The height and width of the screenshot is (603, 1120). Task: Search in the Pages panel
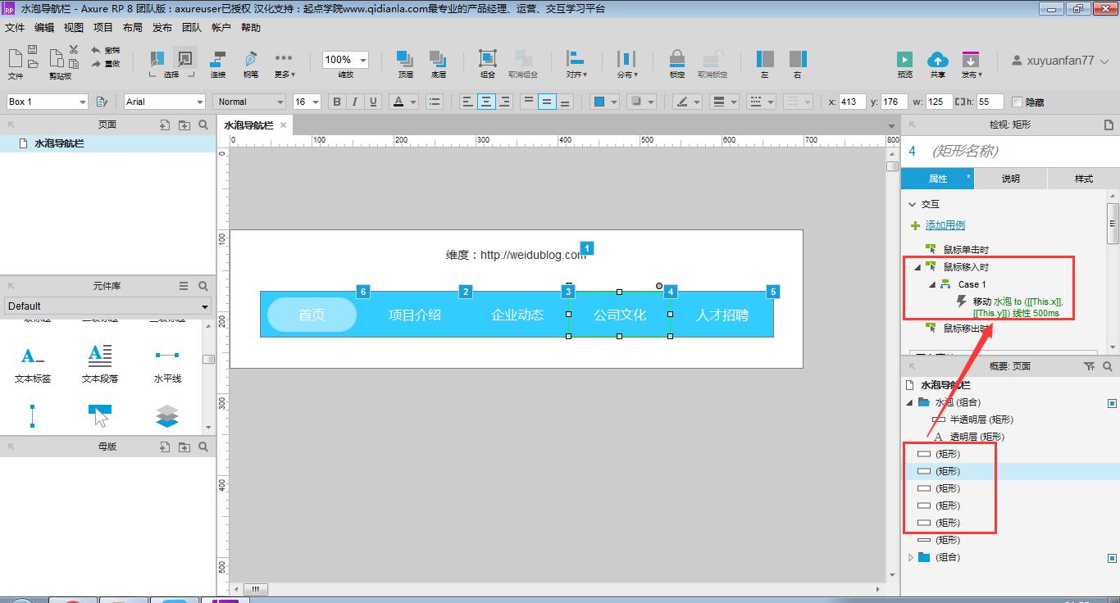click(203, 125)
